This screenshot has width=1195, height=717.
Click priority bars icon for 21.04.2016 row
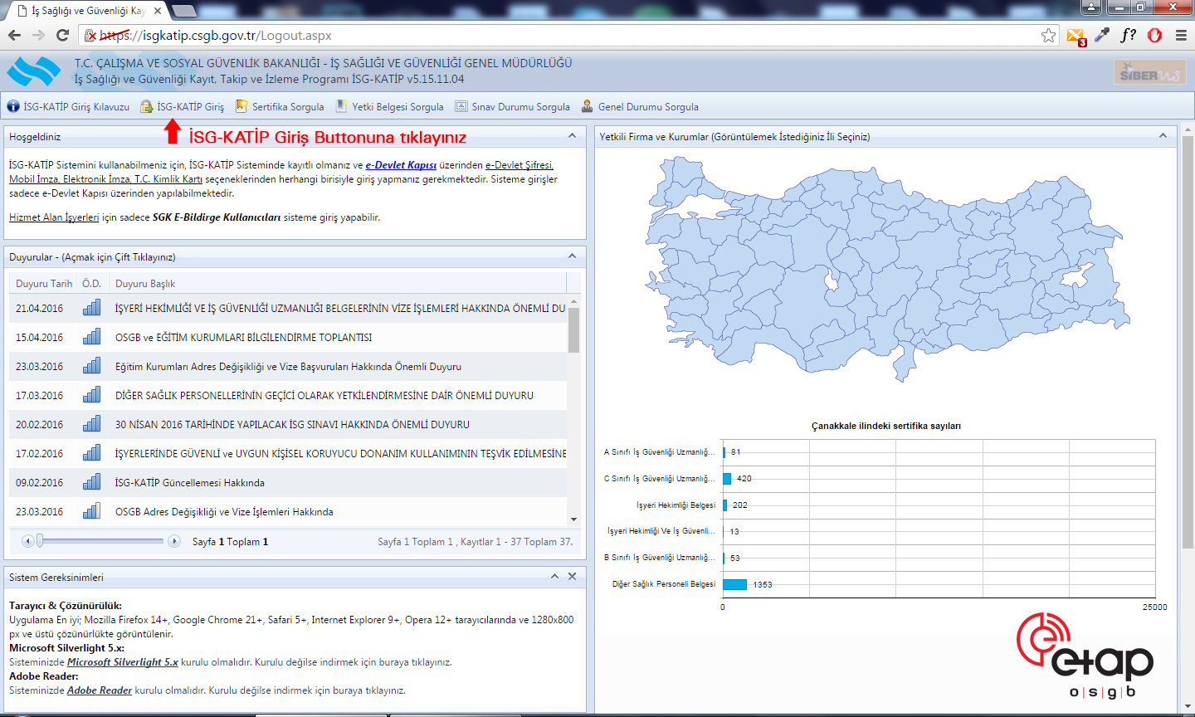click(x=92, y=308)
